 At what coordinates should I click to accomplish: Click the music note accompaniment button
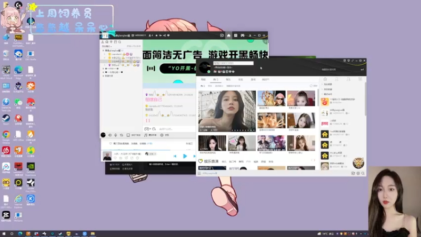151,135
